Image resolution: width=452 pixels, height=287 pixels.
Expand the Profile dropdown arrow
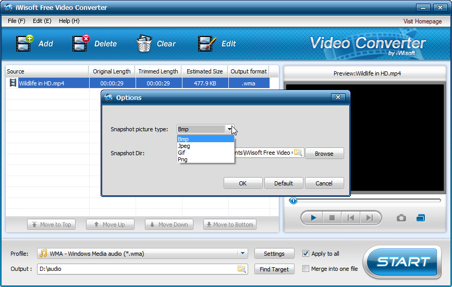click(x=242, y=253)
